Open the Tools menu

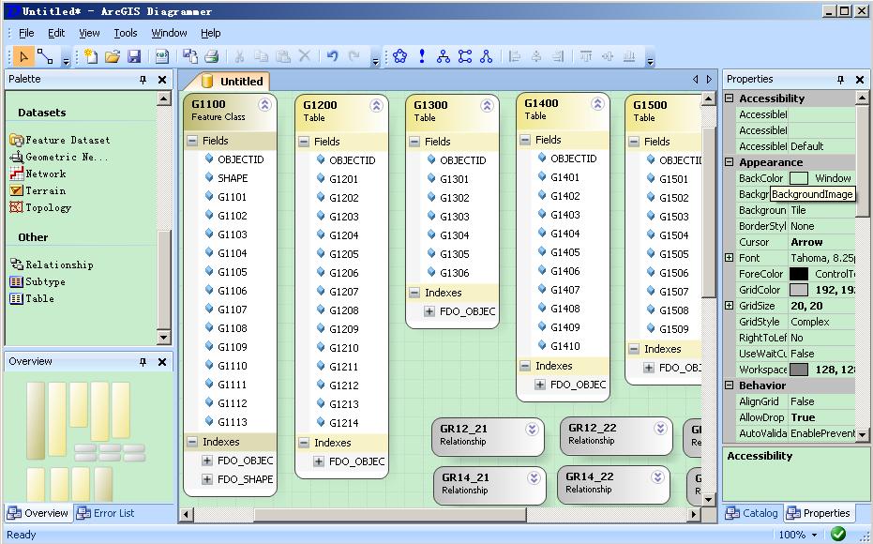click(126, 34)
